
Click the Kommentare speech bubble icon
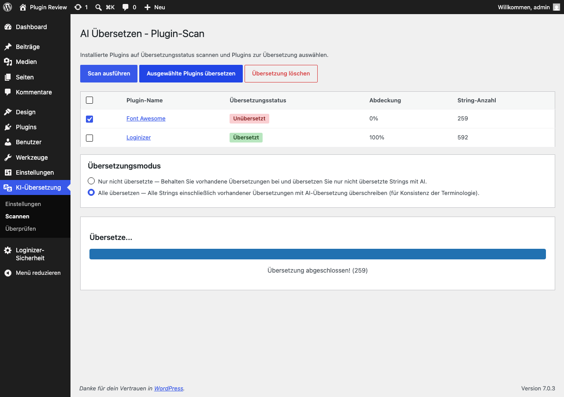8,92
